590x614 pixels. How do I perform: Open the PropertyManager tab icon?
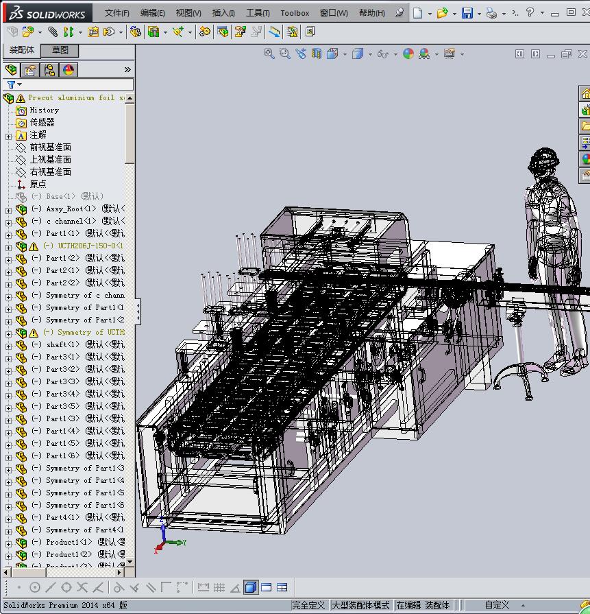coord(30,70)
